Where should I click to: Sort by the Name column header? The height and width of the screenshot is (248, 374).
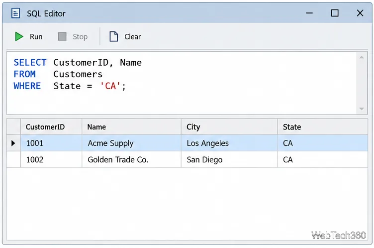[x=131, y=127]
